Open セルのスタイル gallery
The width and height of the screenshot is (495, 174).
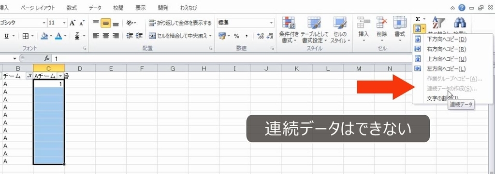click(340, 30)
